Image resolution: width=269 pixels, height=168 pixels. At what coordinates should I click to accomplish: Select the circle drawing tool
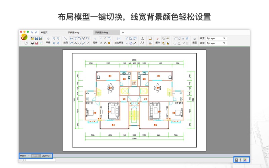[x=83, y=38]
